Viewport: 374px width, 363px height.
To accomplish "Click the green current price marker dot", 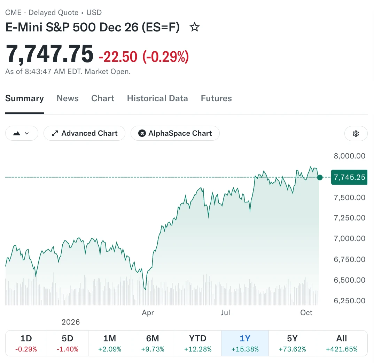I will 320,177.
